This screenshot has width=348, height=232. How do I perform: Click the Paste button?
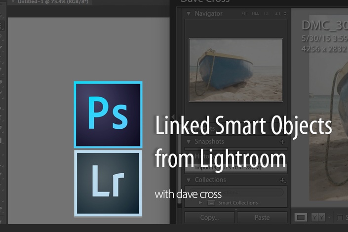262,217
